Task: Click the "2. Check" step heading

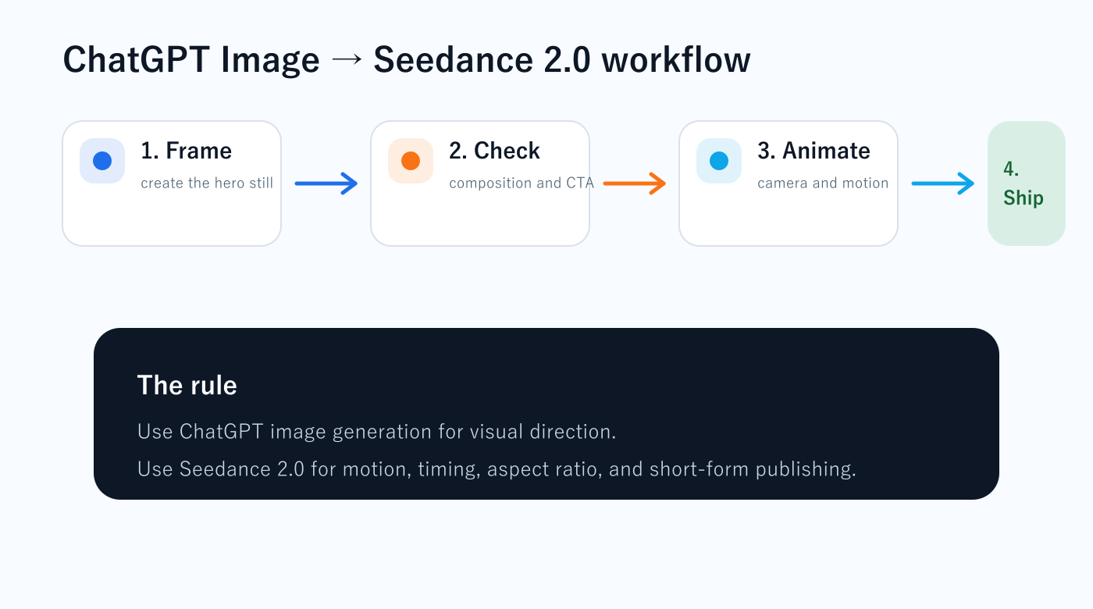Action: coord(494,151)
